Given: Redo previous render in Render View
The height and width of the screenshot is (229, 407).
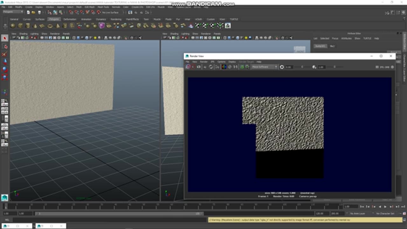Looking at the screenshot, I should point(188,67).
